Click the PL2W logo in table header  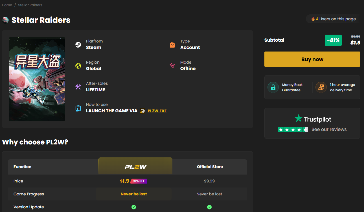(x=135, y=167)
